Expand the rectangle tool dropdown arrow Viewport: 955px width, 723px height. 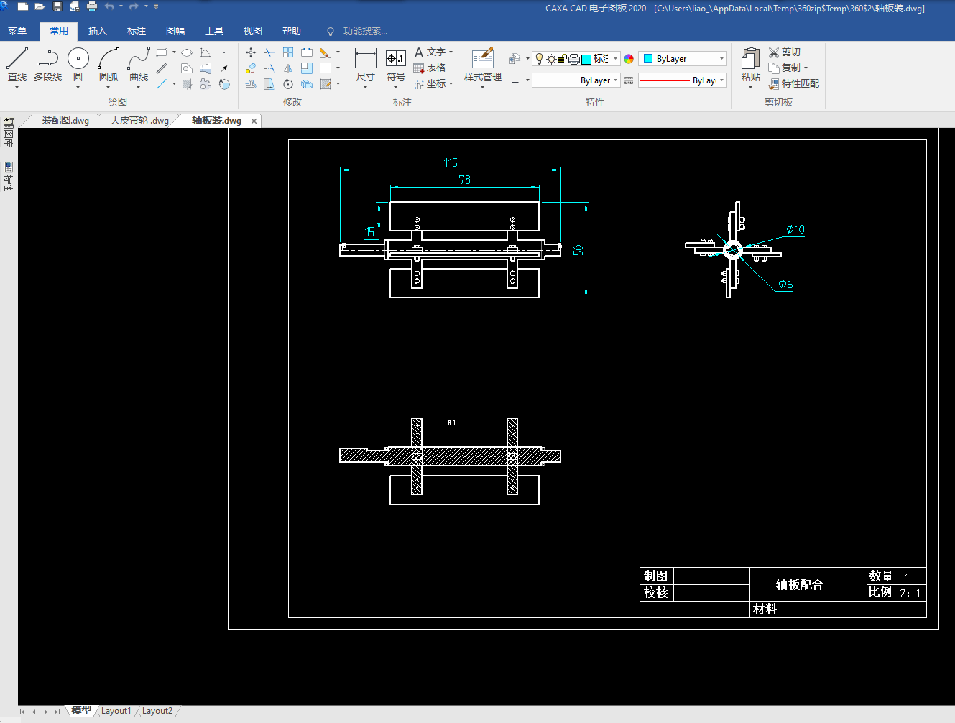(x=174, y=52)
